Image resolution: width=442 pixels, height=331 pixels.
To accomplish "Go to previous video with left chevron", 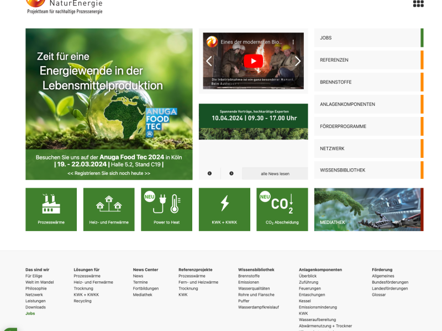I will point(209,61).
